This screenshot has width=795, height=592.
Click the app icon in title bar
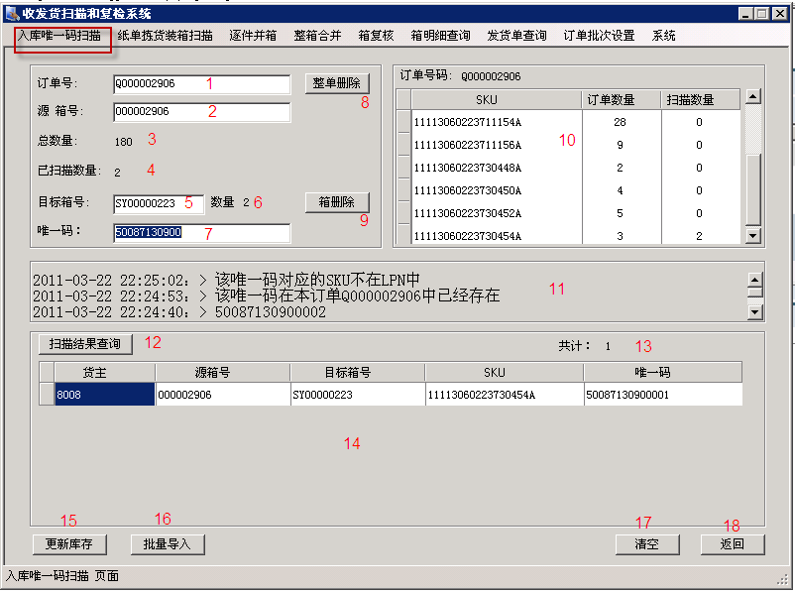[x=12, y=14]
